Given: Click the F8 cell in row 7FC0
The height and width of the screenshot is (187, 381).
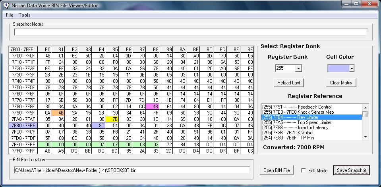Looking at the screenshot, I should pos(112,132).
